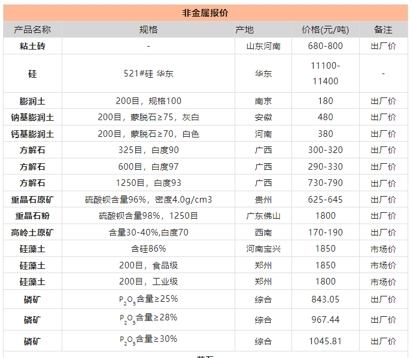Click the 广东佛山 origin cell
Image resolution: width=413 pixels, height=358 pixels.
coord(263,216)
